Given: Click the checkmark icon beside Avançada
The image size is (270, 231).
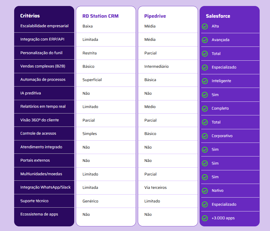Looking at the screenshot, I should [205, 40].
